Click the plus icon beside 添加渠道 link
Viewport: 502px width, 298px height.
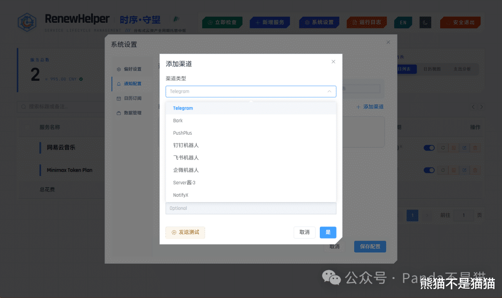pyautogui.click(x=358, y=107)
